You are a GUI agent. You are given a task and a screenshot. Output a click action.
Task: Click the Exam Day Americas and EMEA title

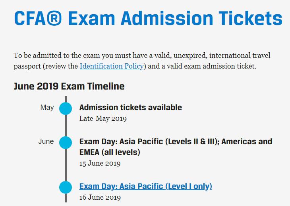[x=176, y=147]
